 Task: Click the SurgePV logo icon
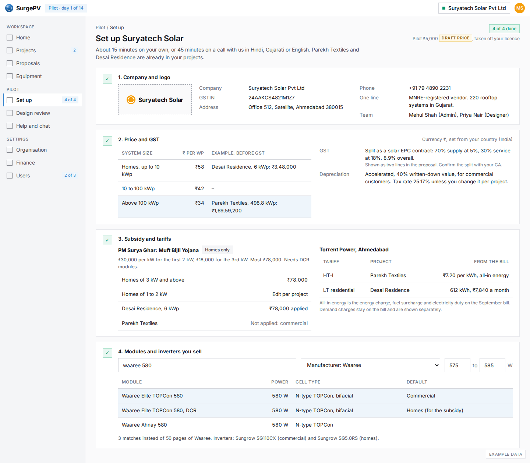point(9,8)
